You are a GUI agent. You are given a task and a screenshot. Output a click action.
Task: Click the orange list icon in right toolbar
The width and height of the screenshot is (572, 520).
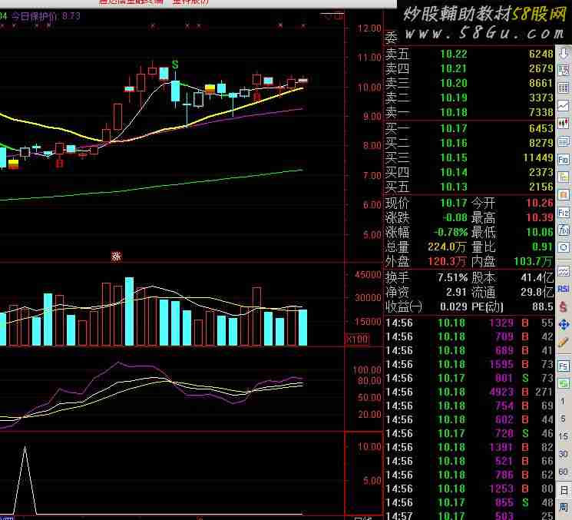pos(564,195)
